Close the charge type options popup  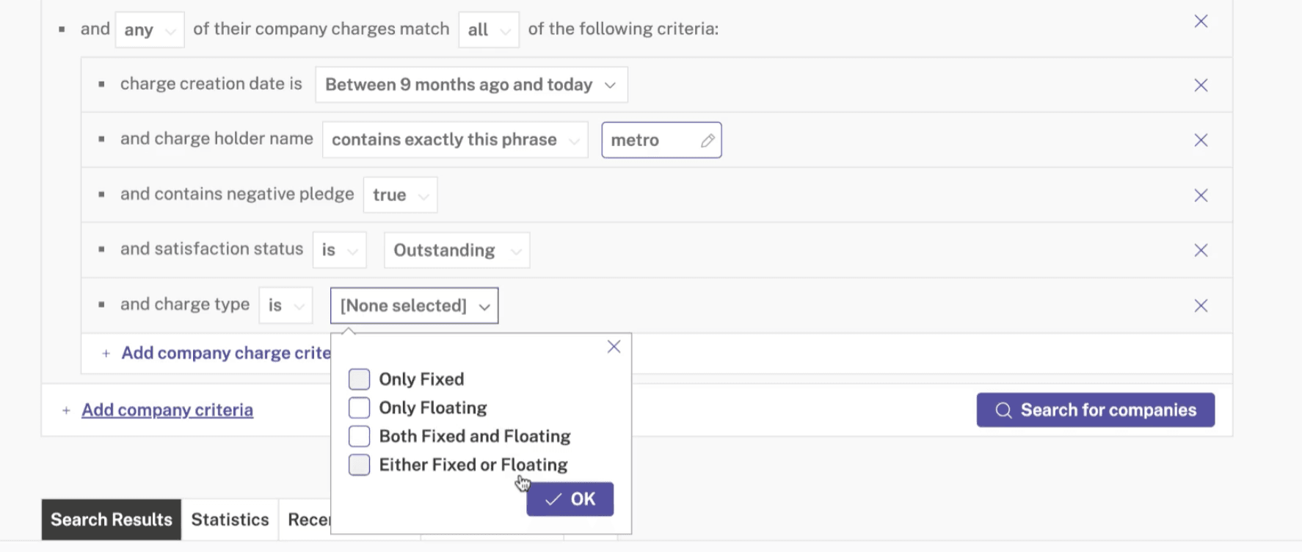[x=614, y=346]
